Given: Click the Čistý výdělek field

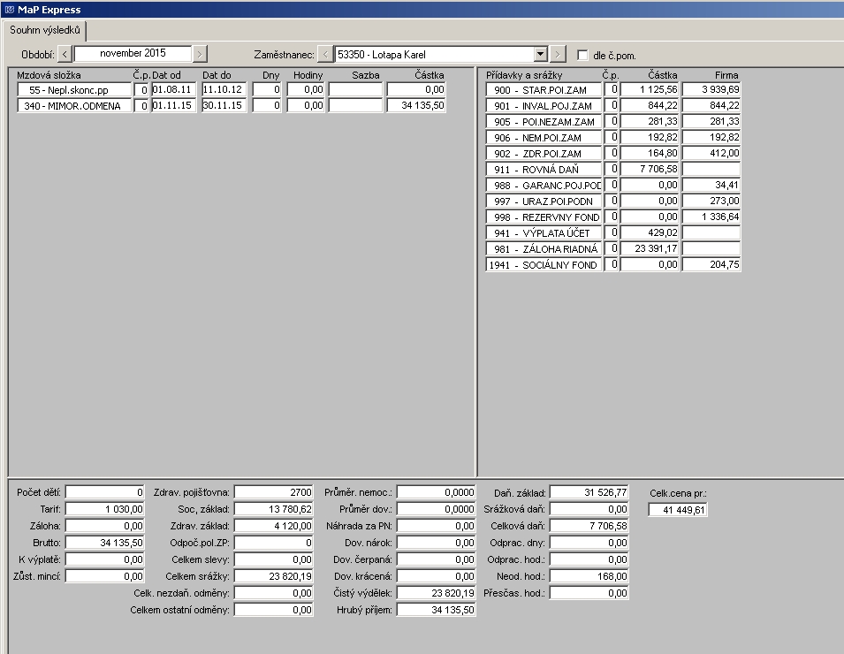Looking at the screenshot, I should 437,593.
